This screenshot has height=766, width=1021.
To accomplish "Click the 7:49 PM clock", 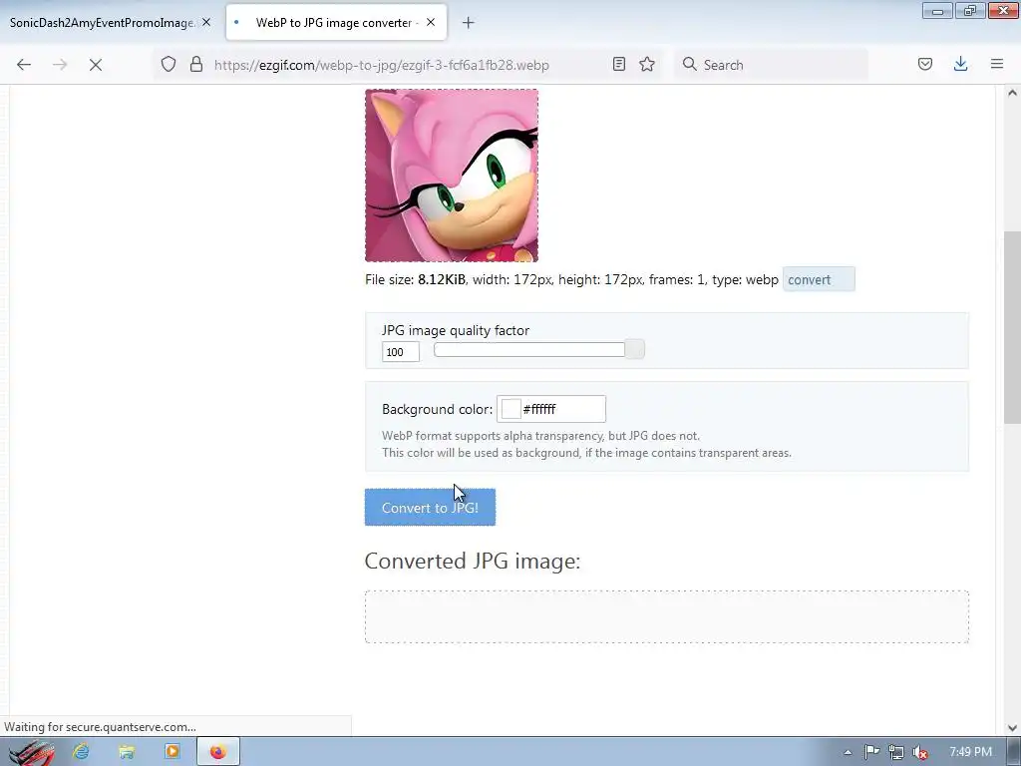I will (x=970, y=752).
